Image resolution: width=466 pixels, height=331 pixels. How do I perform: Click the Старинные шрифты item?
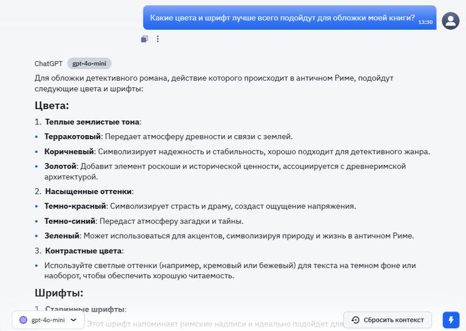tap(85, 309)
